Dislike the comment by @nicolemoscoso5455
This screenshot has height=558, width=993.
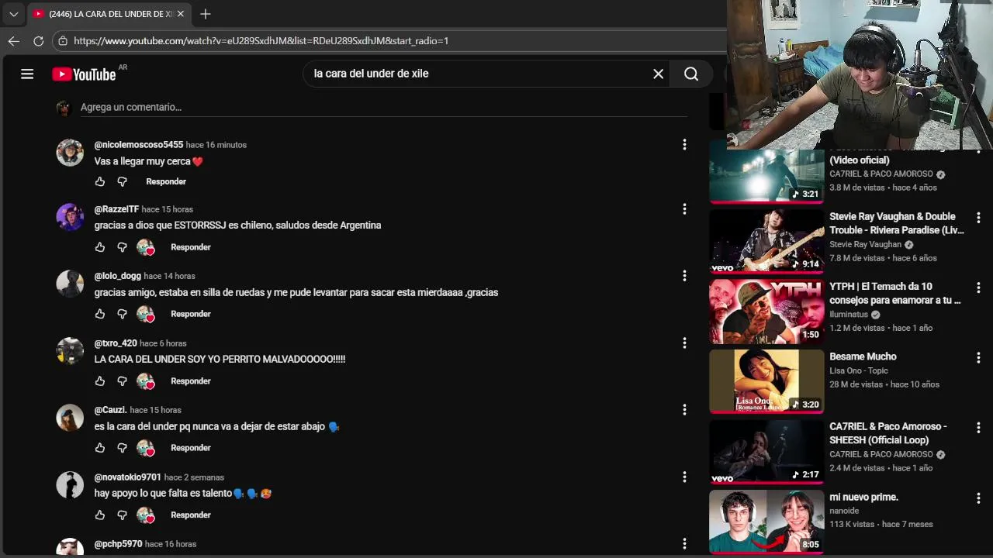click(x=122, y=181)
